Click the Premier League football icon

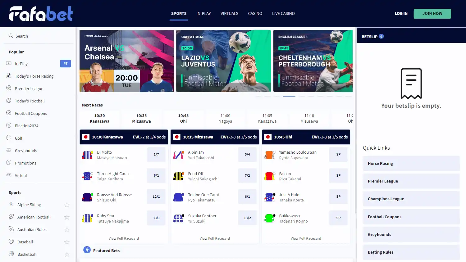point(9,88)
